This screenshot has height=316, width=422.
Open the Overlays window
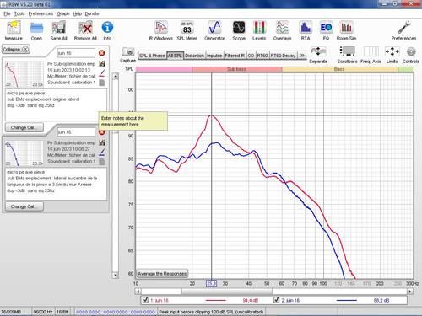click(x=282, y=28)
